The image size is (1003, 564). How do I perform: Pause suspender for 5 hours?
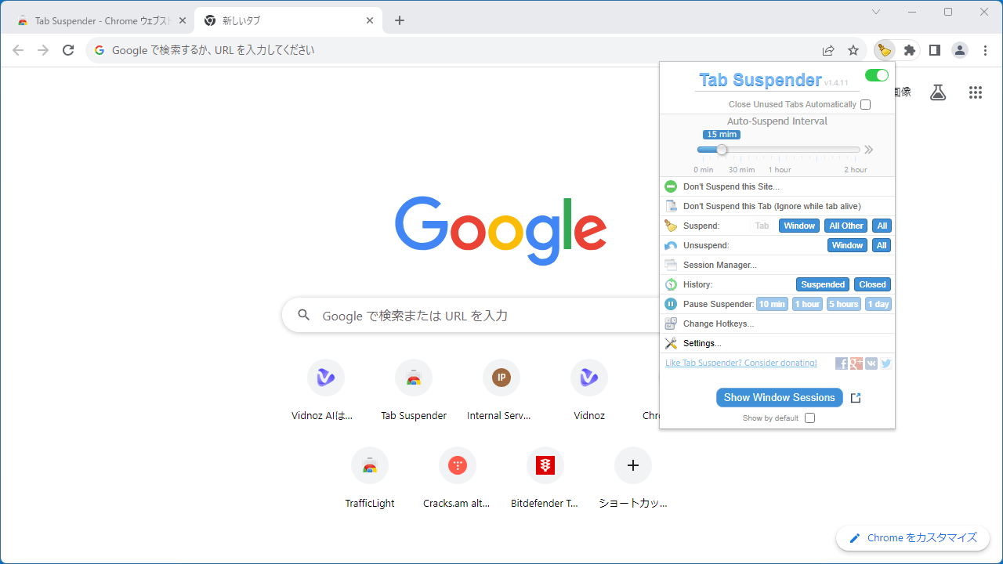coord(844,304)
